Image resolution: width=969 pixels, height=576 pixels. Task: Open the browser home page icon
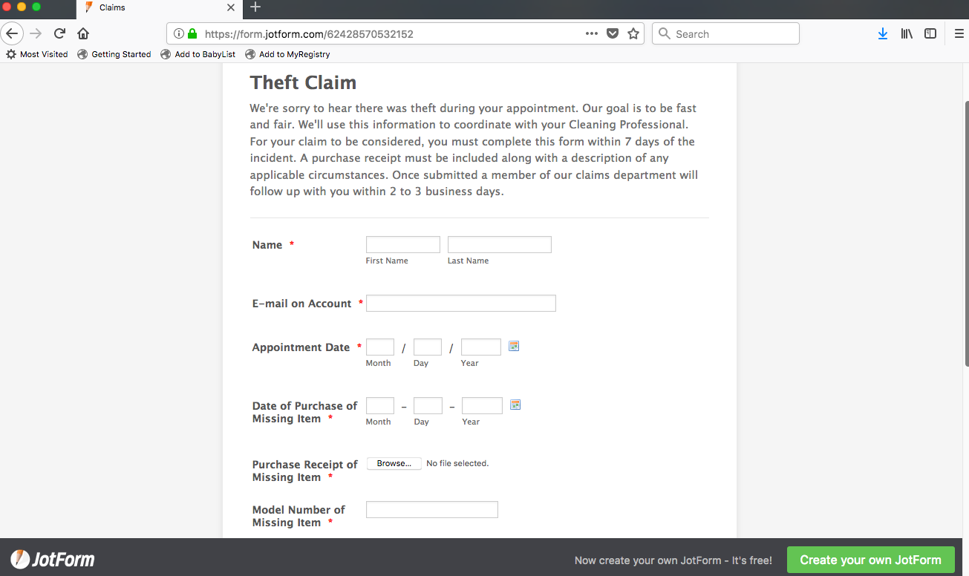[83, 33]
